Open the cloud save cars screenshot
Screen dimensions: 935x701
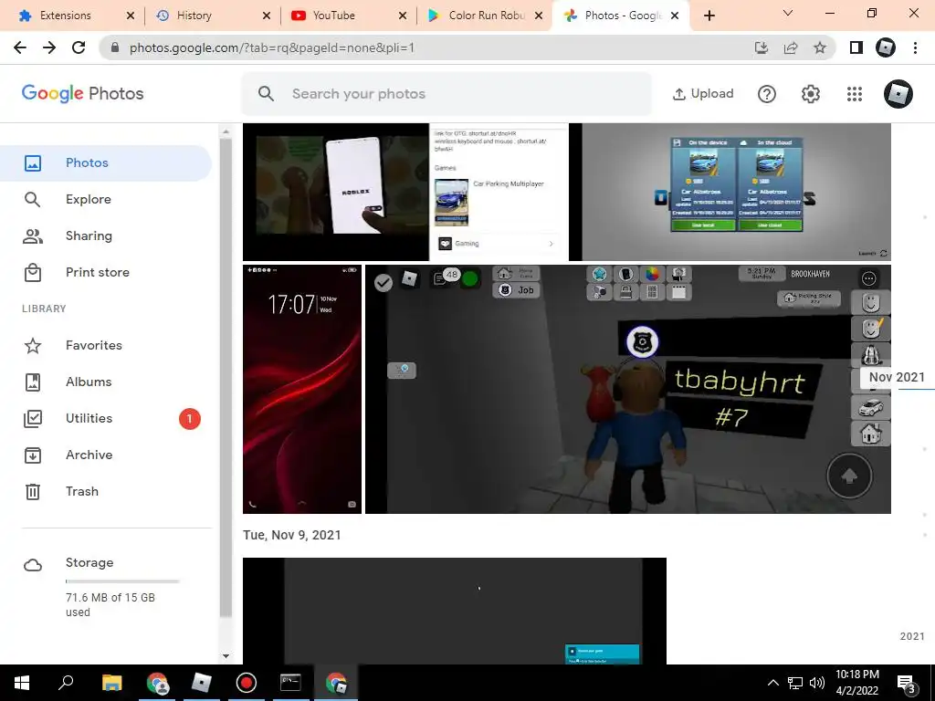(x=730, y=192)
